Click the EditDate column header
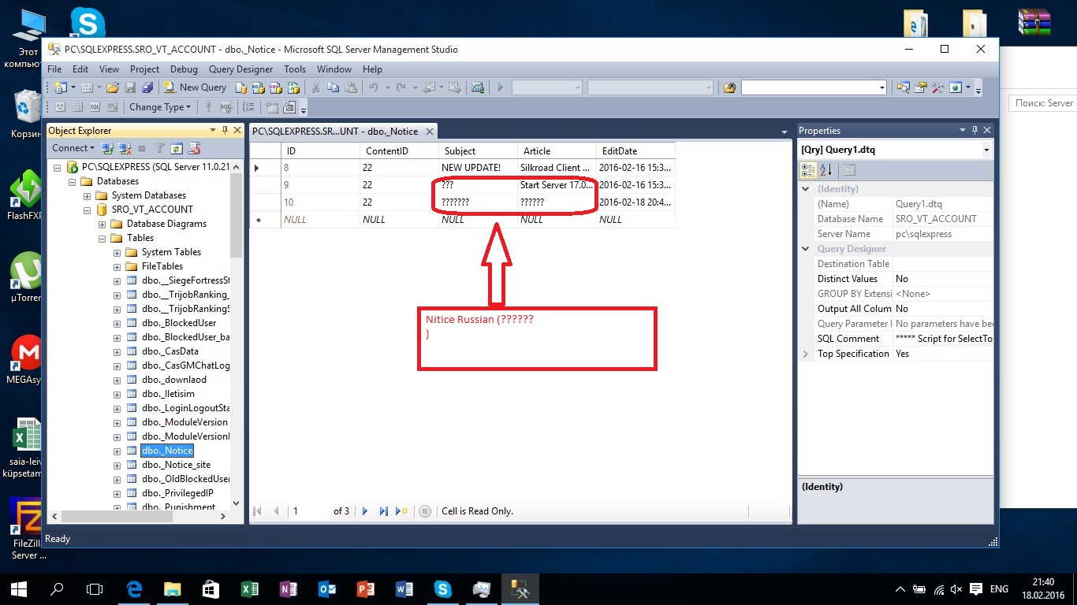This screenshot has height=605, width=1077. pyautogui.click(x=636, y=151)
